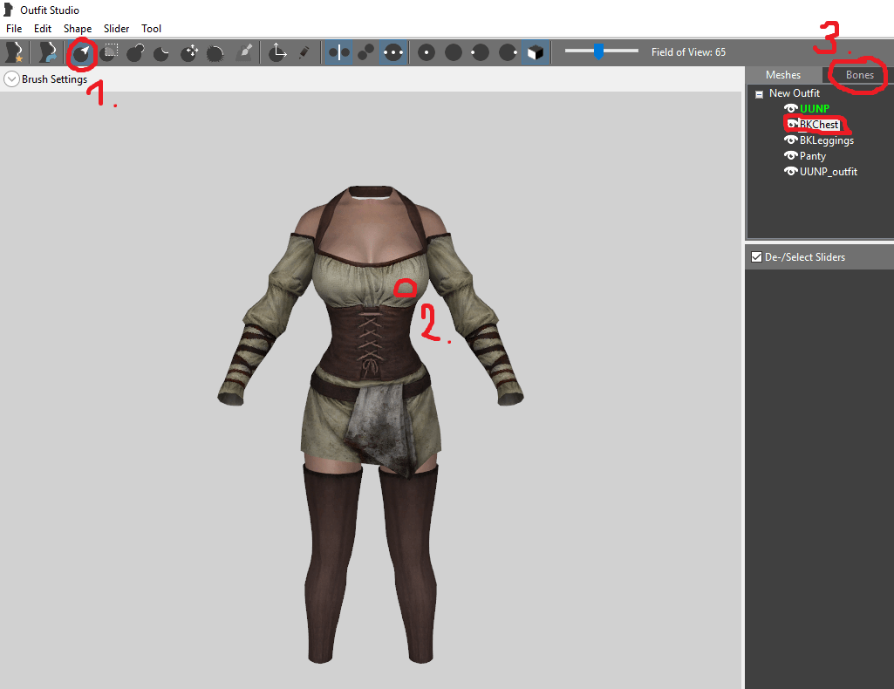
Task: Switch to right side view icon
Action: (x=508, y=52)
